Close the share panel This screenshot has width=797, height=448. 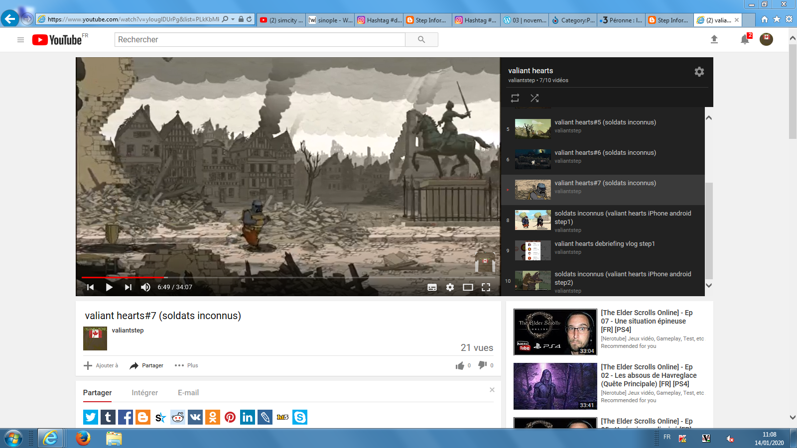coord(492,390)
